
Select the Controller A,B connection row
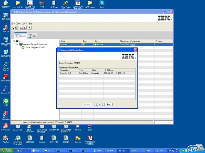pyautogui.click(x=97, y=73)
